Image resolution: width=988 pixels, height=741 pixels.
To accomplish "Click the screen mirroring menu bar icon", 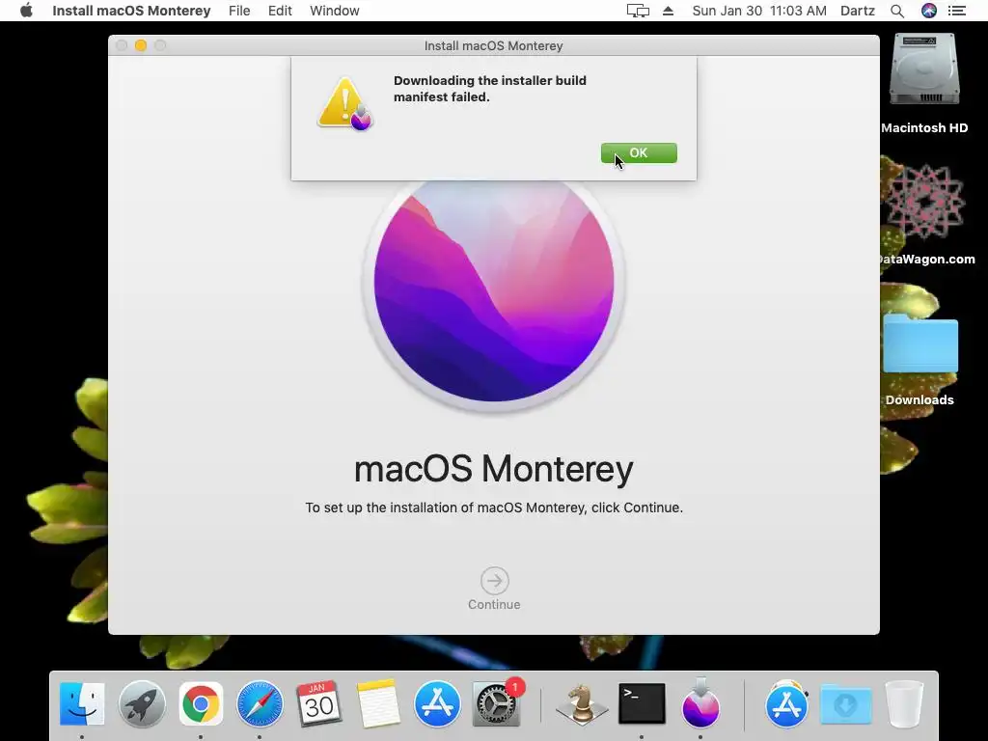I will 638,11.
